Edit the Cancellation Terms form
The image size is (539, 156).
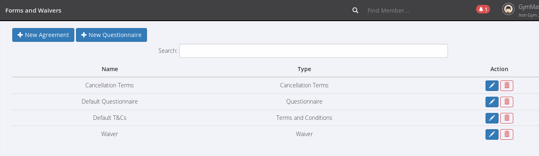click(x=492, y=85)
